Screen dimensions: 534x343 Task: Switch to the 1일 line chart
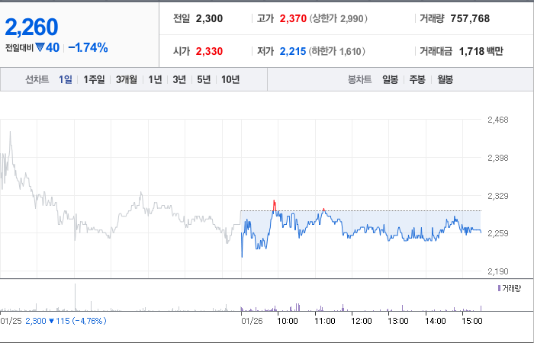65,79
